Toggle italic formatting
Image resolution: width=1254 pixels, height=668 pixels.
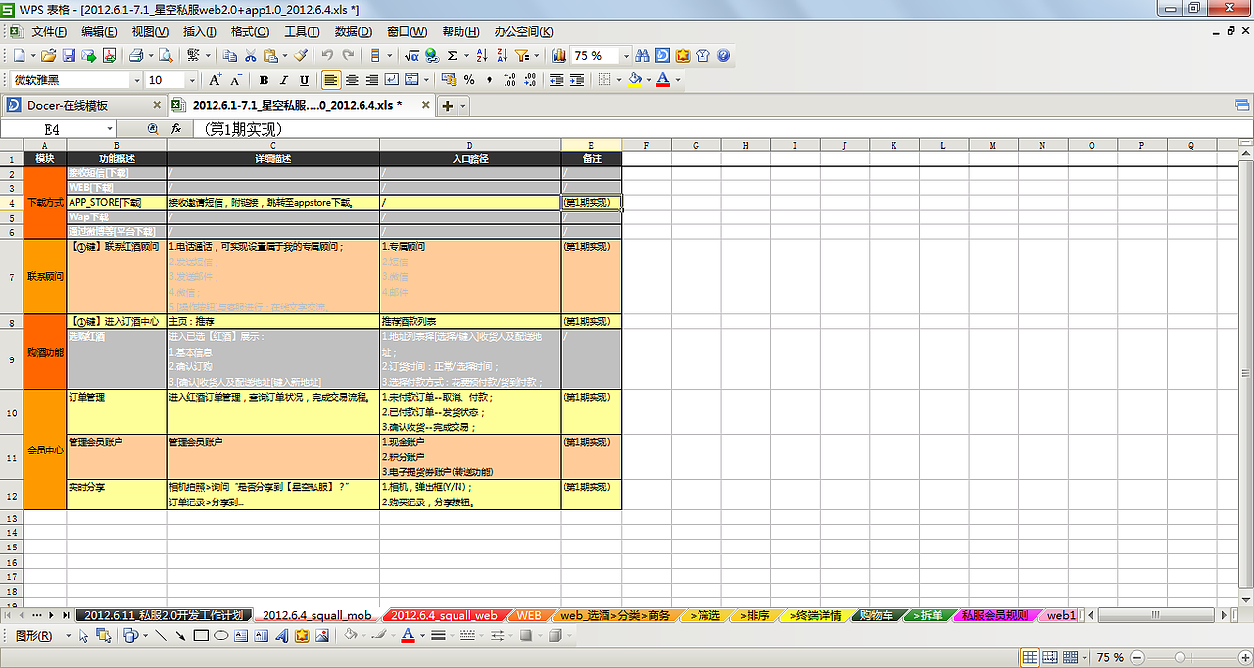click(x=283, y=79)
